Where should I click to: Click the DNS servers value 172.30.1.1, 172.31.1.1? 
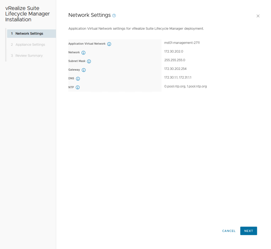178,78
